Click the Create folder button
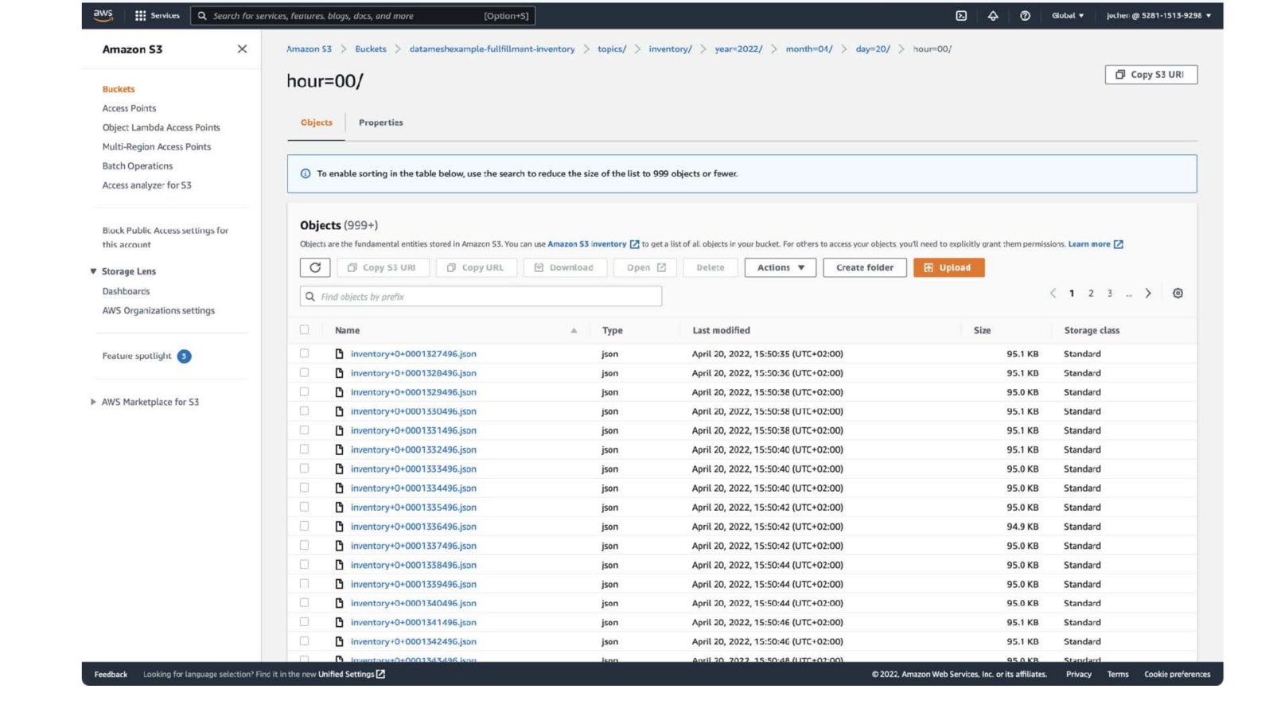 tap(865, 267)
